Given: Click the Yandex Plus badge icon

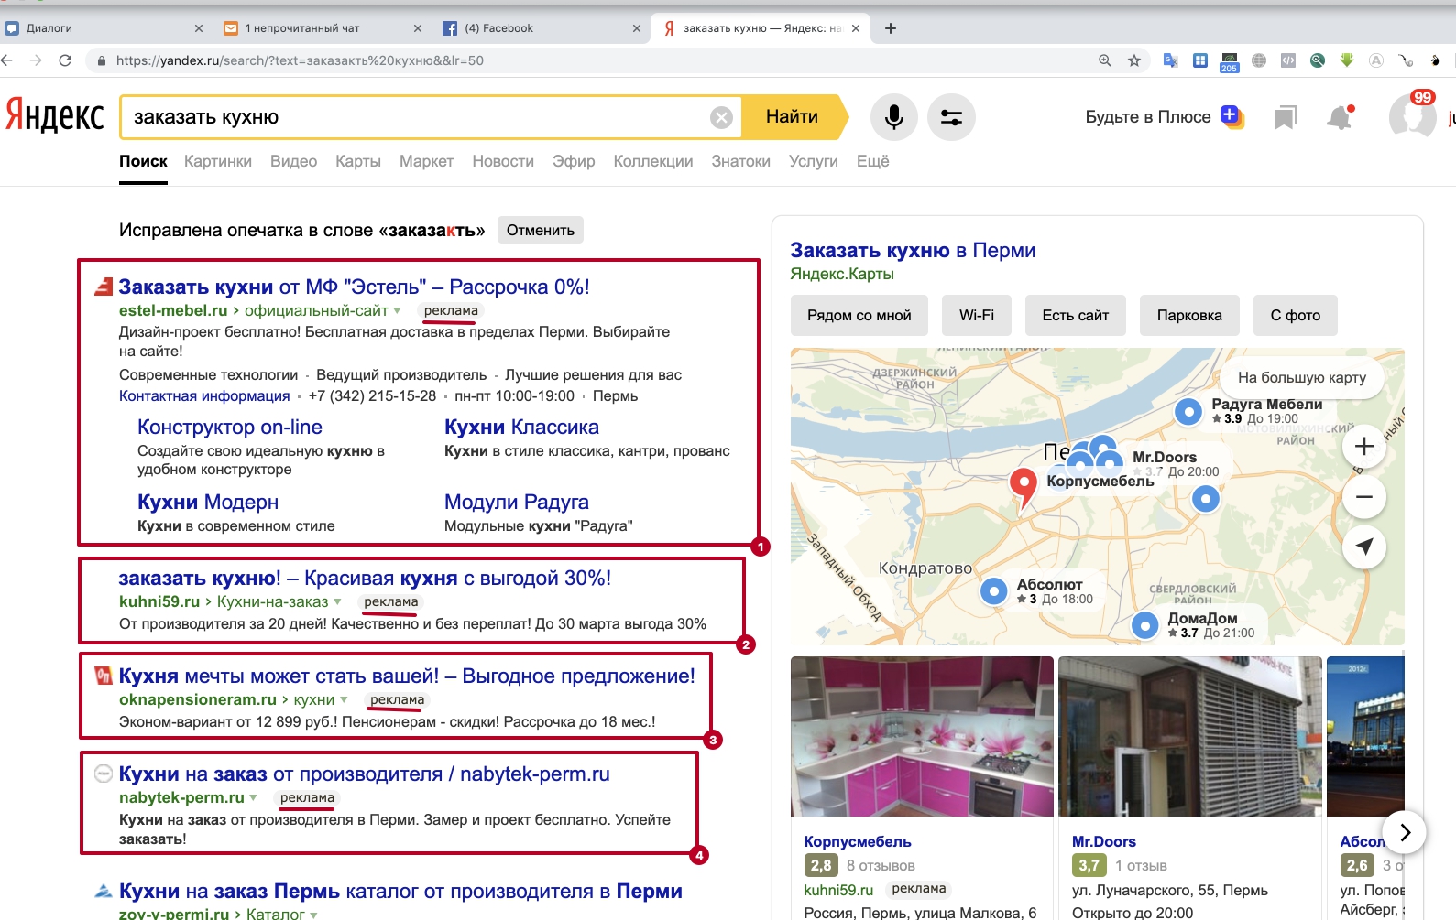Looking at the screenshot, I should pos(1232,116).
